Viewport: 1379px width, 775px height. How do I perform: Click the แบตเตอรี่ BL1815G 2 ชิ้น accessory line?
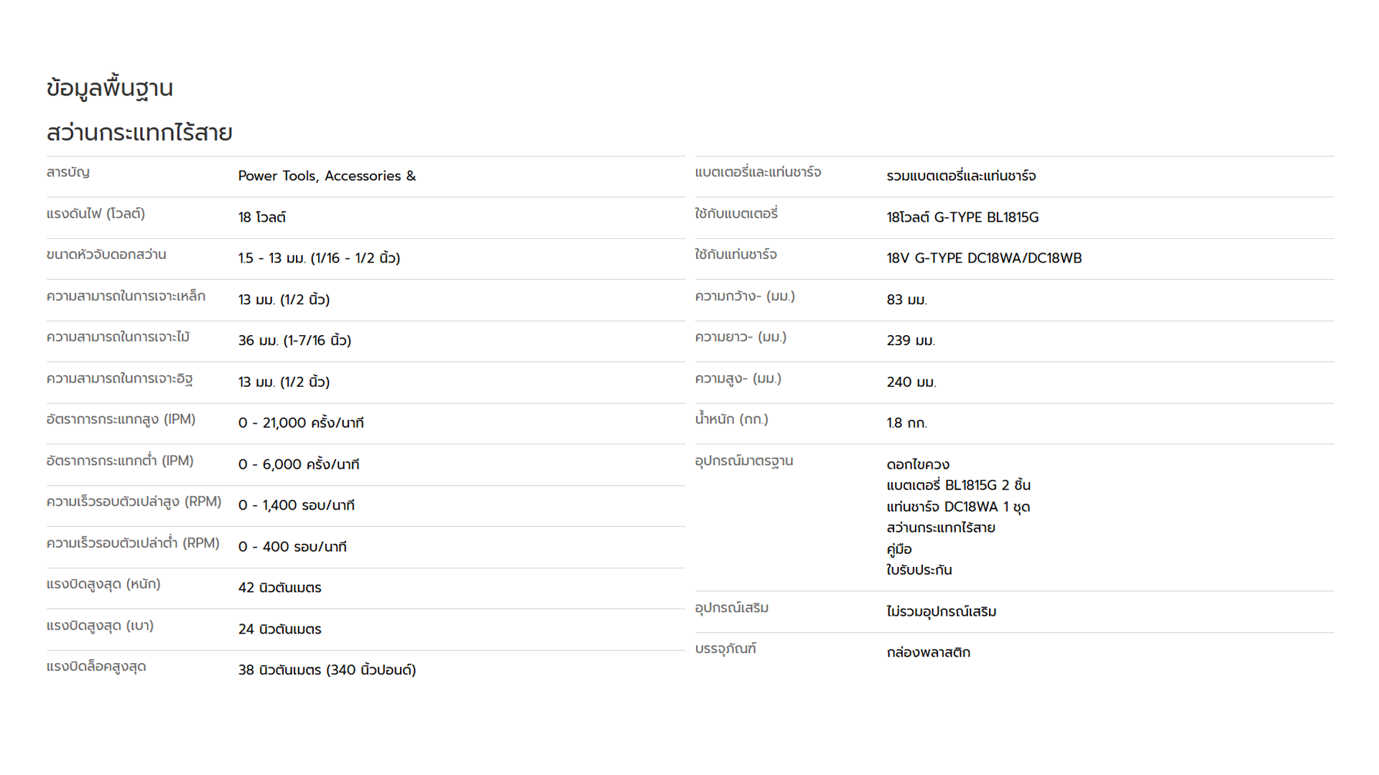[959, 485]
